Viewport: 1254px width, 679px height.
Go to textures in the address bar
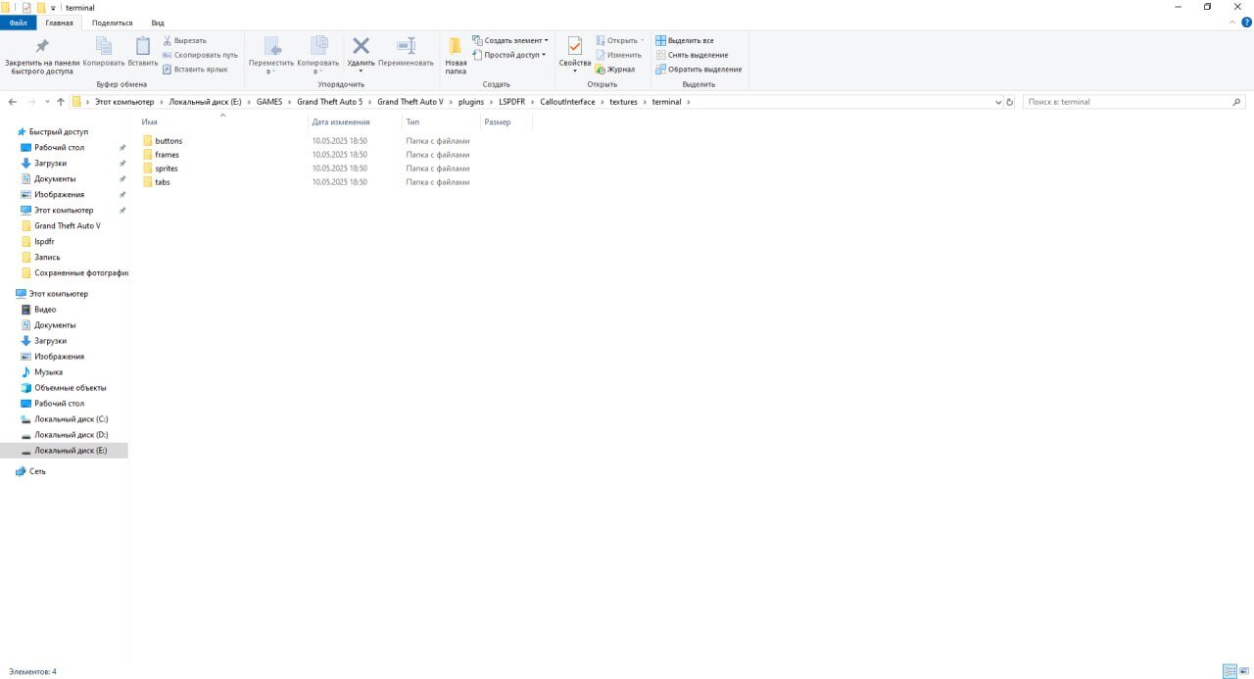click(x=623, y=102)
